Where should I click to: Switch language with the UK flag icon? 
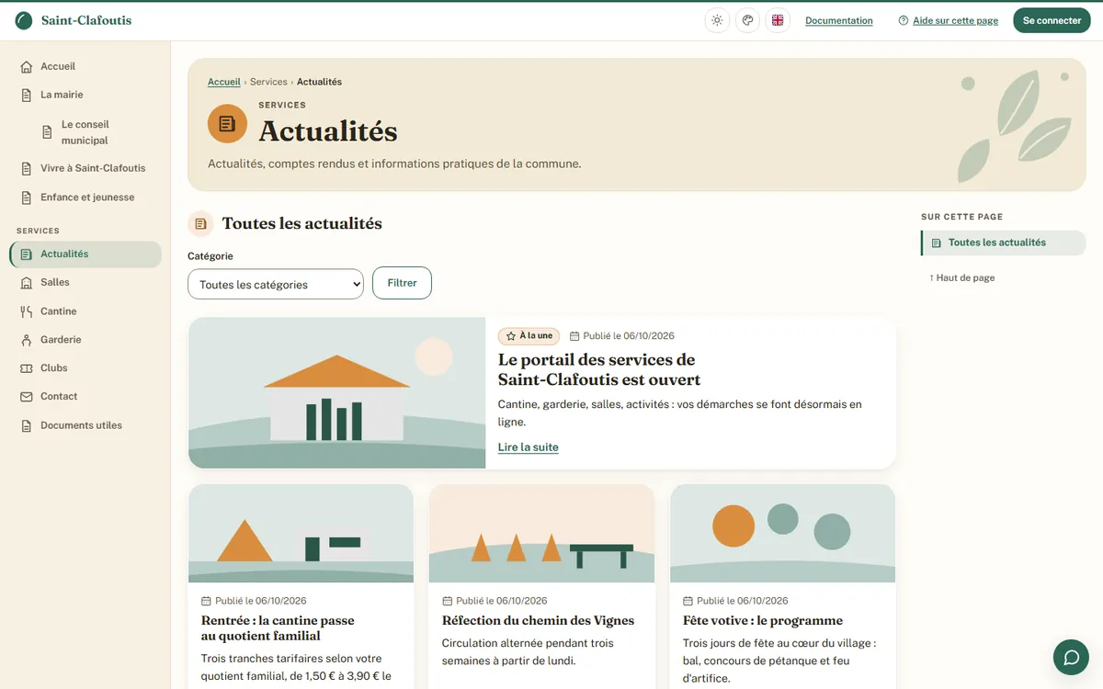click(778, 20)
